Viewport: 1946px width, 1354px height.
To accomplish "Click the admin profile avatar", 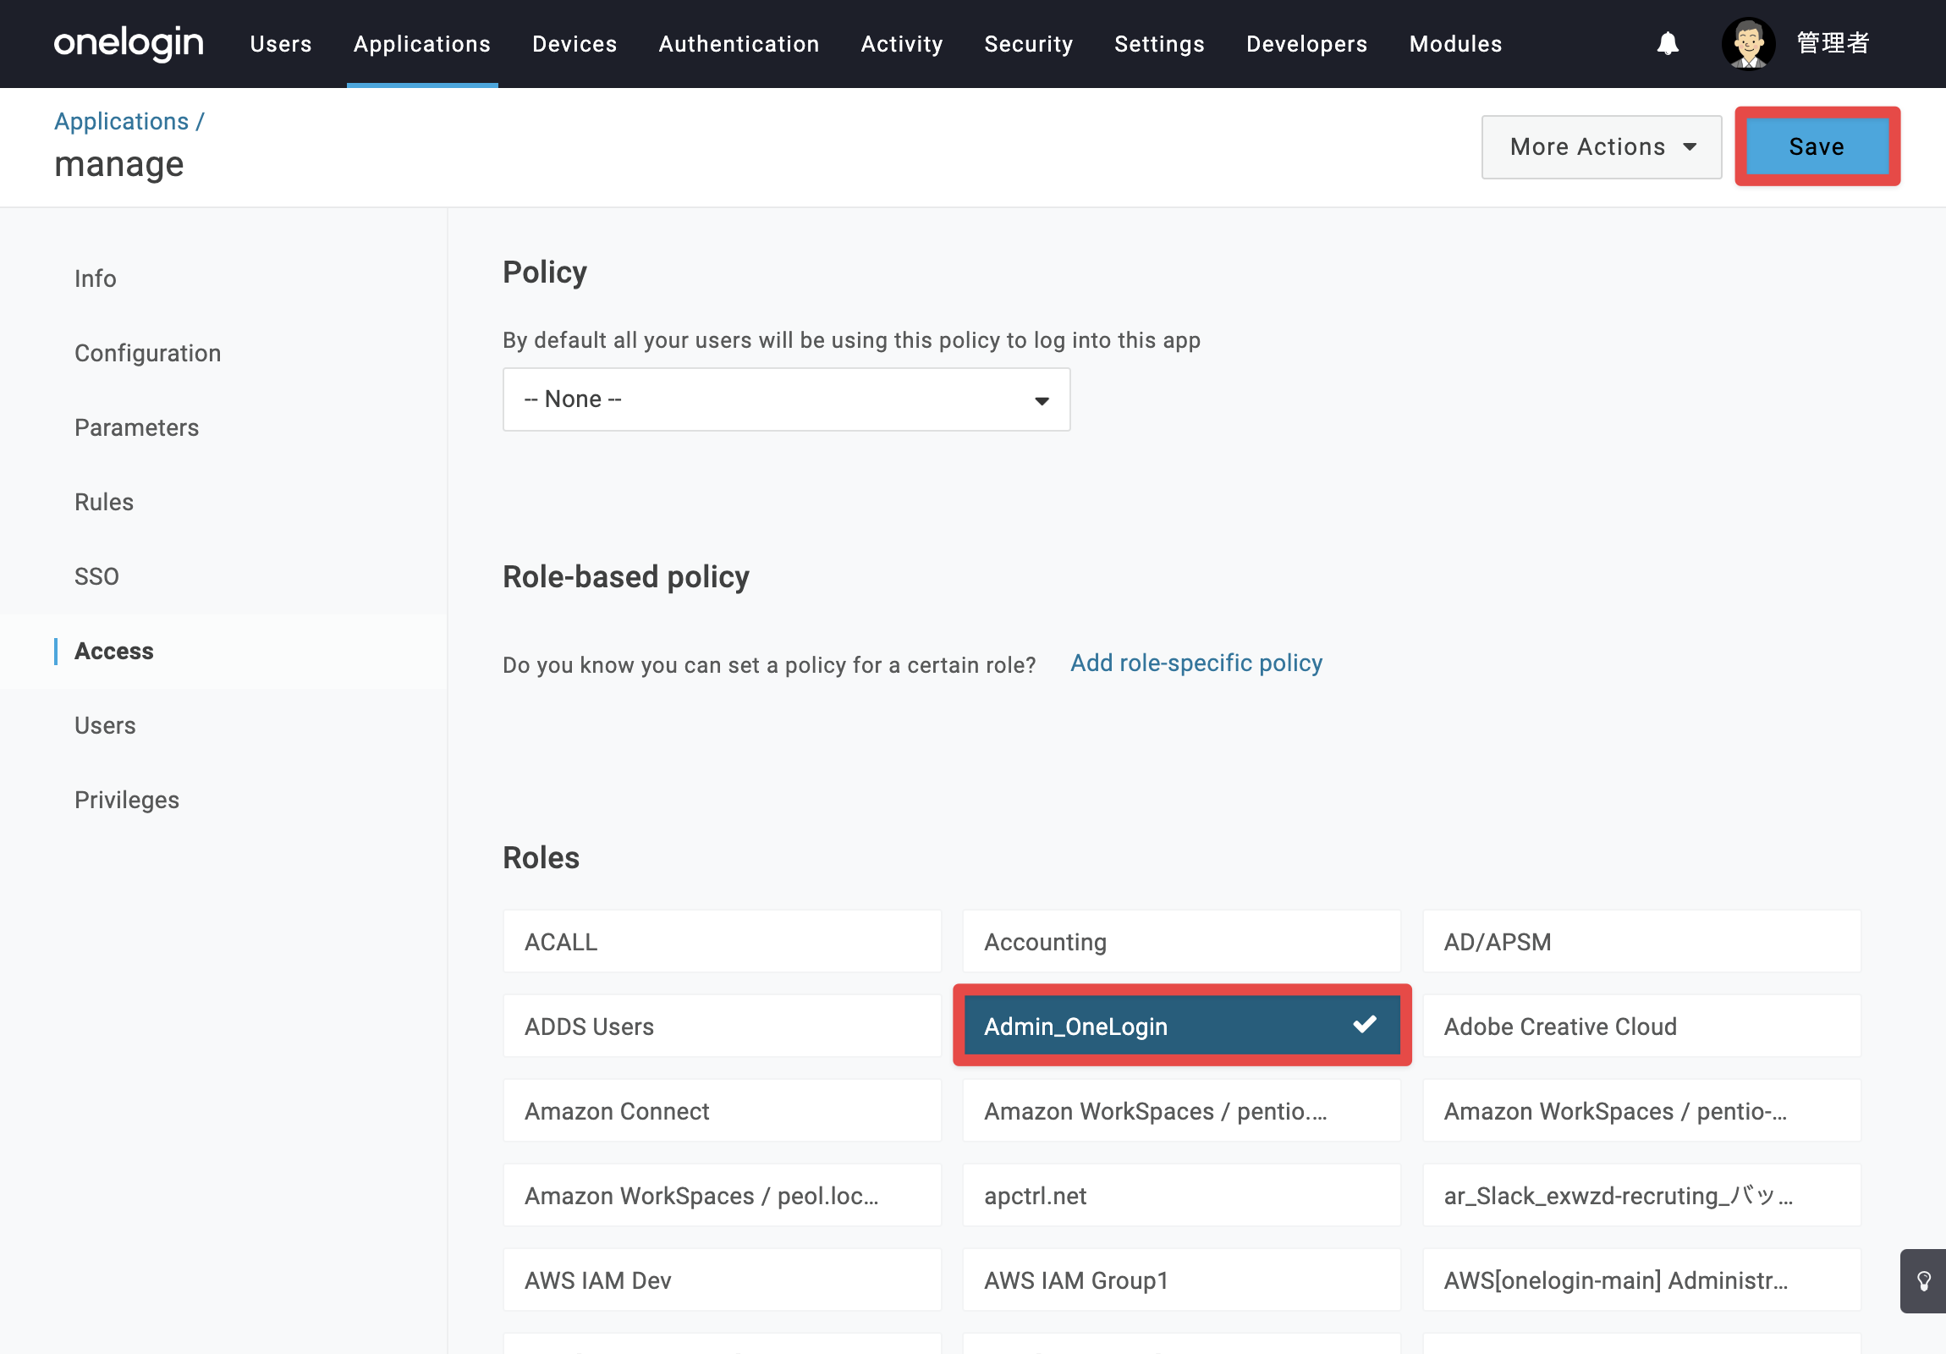I will click(1748, 43).
